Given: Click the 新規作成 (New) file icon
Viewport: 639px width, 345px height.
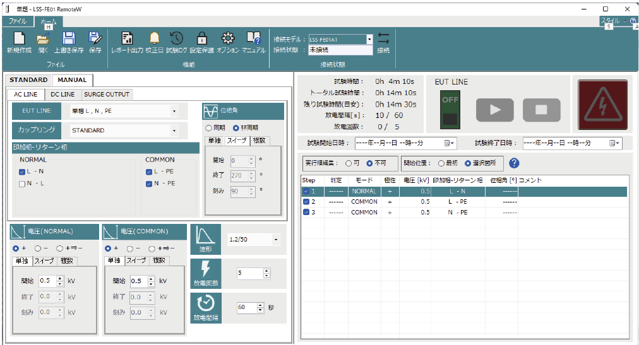Looking at the screenshot, I should (19, 39).
